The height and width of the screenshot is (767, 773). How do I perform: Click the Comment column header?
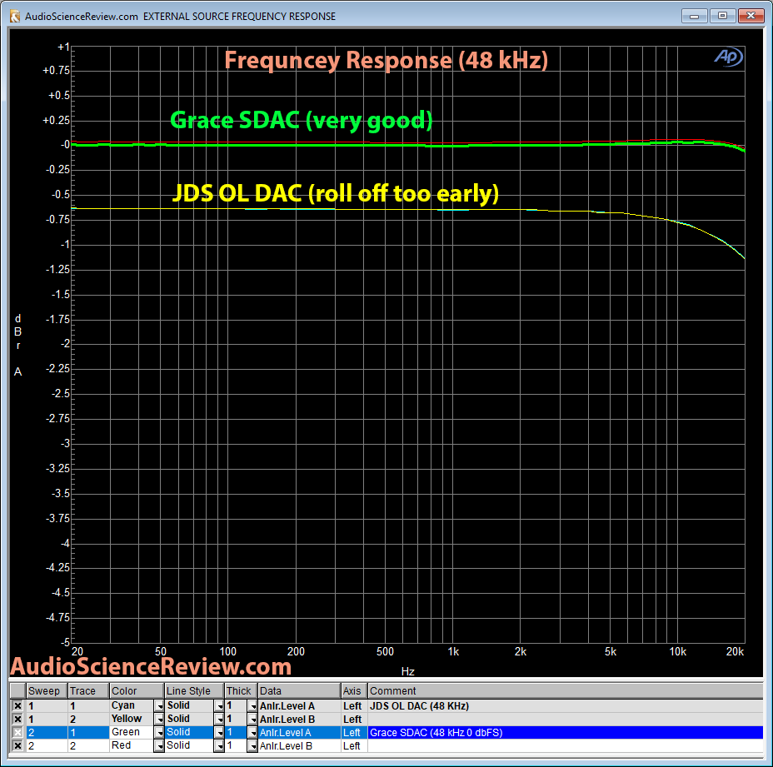565,691
